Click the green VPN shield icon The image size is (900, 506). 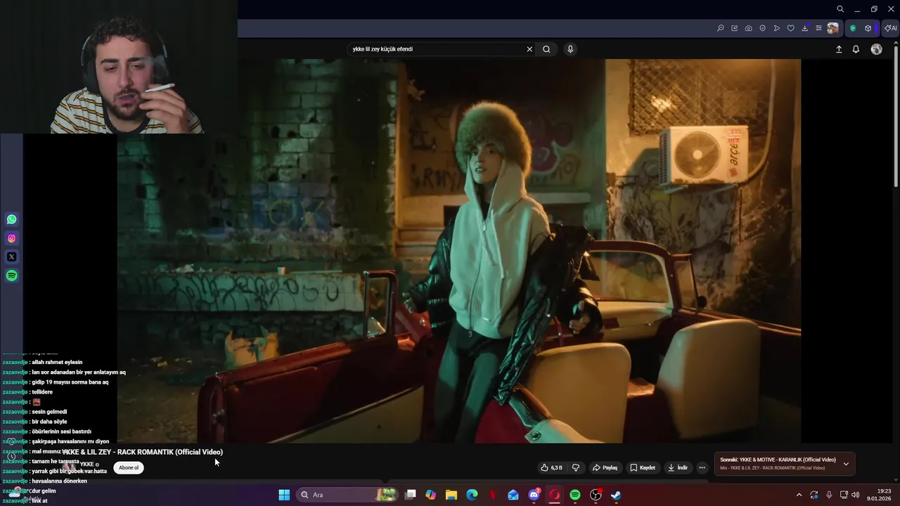click(x=853, y=28)
